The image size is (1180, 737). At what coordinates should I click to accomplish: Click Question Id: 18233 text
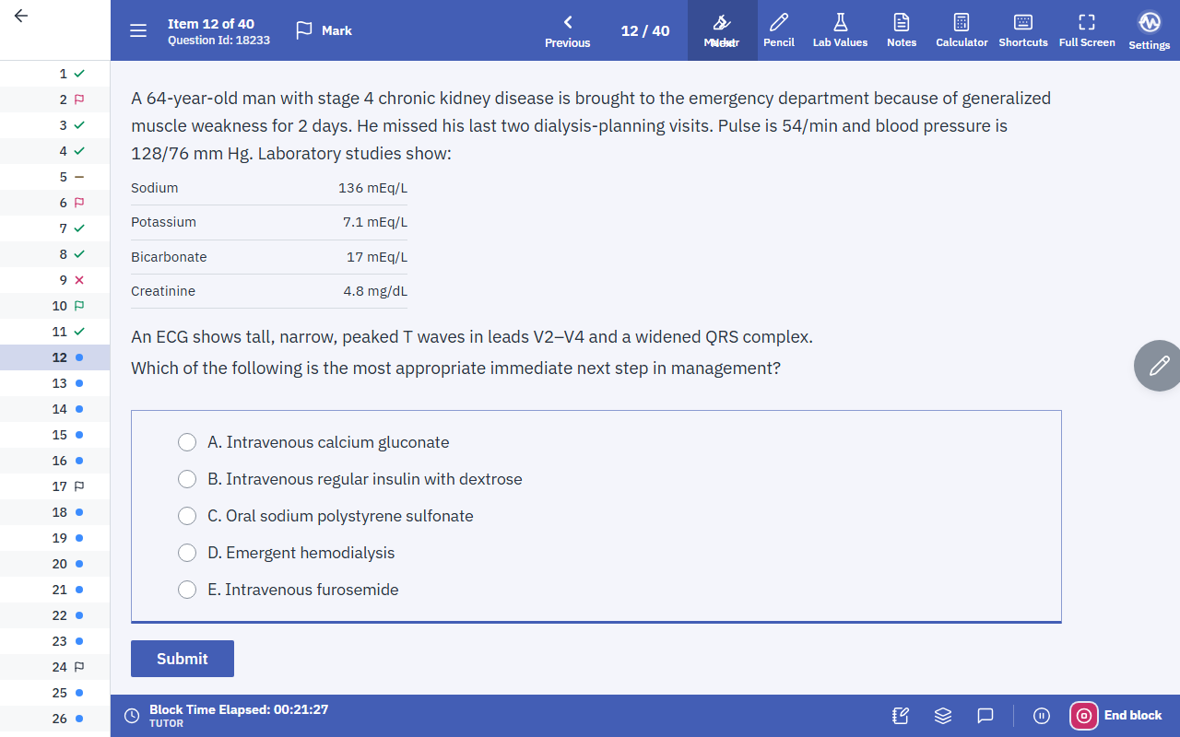(218, 41)
